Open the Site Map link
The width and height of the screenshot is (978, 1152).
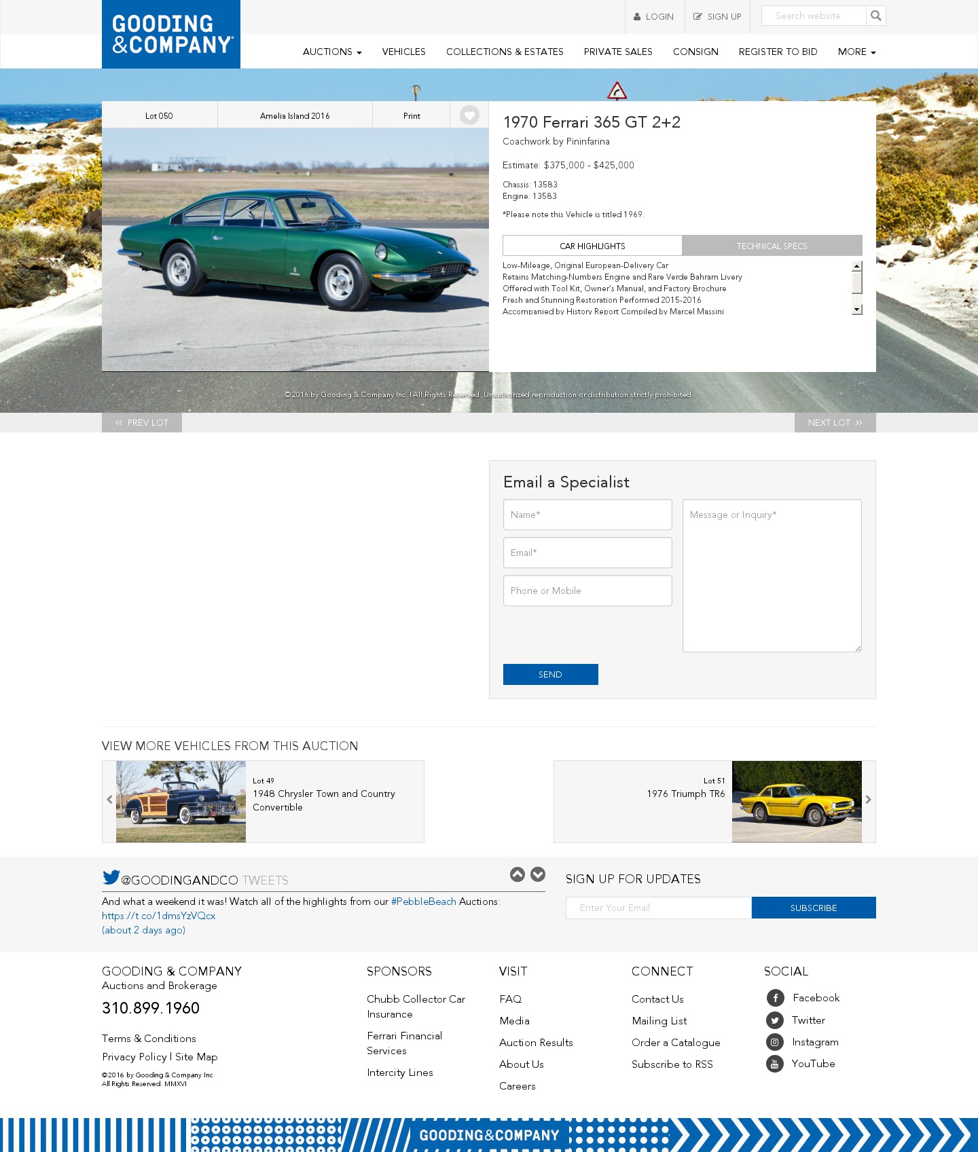196,1057
